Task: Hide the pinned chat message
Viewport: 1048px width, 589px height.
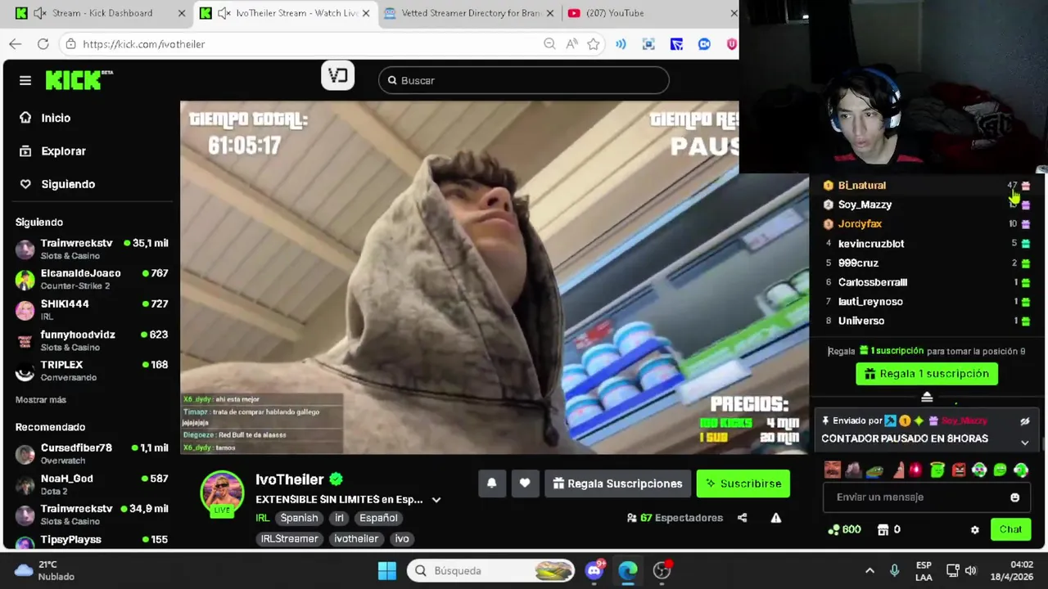Action: 1024,421
